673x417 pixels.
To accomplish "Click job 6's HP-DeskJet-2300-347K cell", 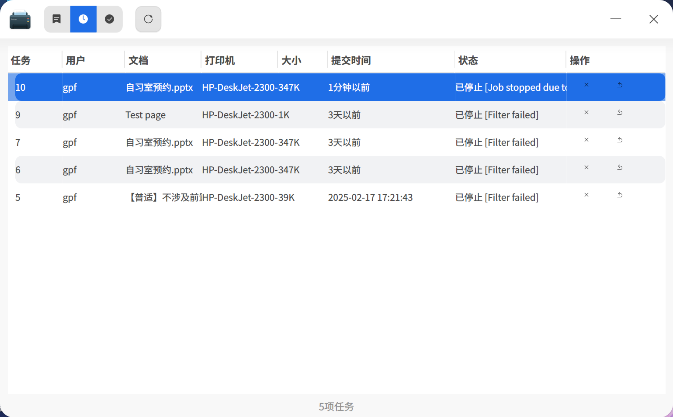I will [x=251, y=170].
